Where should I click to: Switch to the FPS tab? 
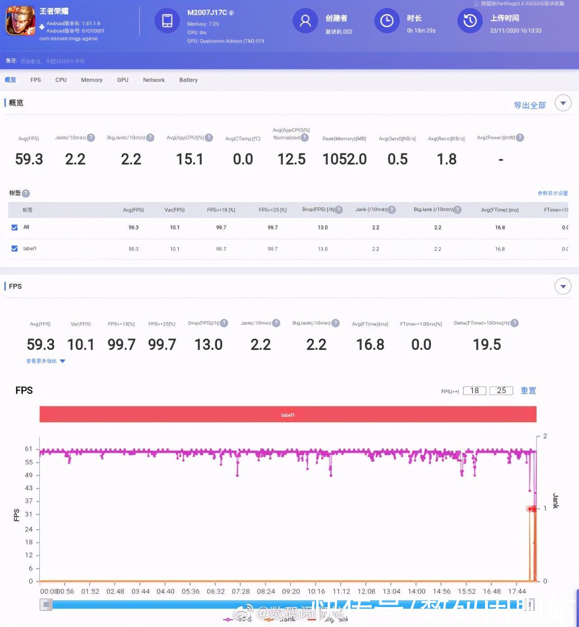pyautogui.click(x=36, y=80)
